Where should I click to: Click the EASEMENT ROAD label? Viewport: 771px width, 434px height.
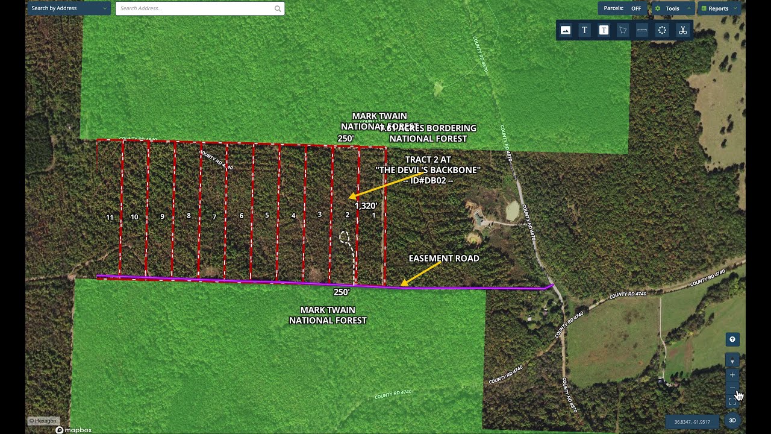(444, 258)
